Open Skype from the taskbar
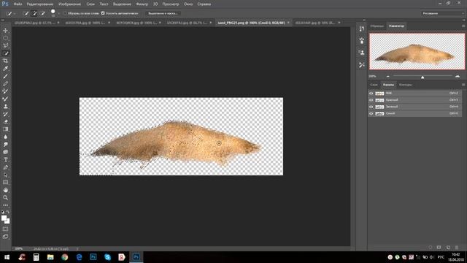This screenshot has width=467, height=263. tap(107, 257)
